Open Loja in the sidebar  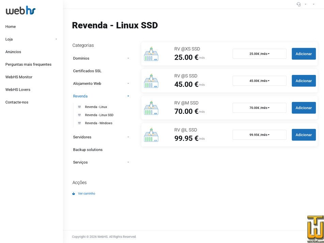click(9, 39)
